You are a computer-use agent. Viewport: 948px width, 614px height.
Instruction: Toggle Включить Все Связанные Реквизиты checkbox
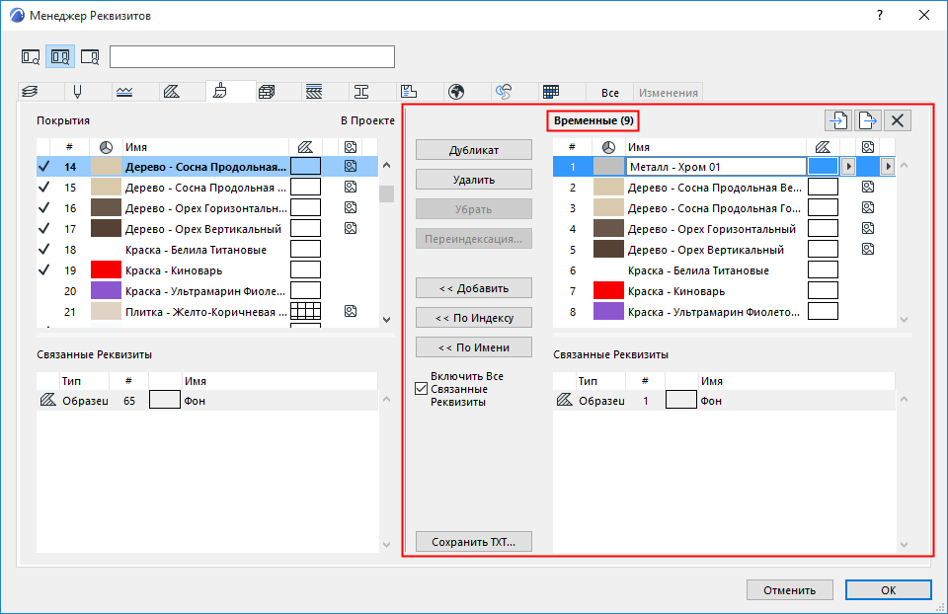(x=422, y=389)
